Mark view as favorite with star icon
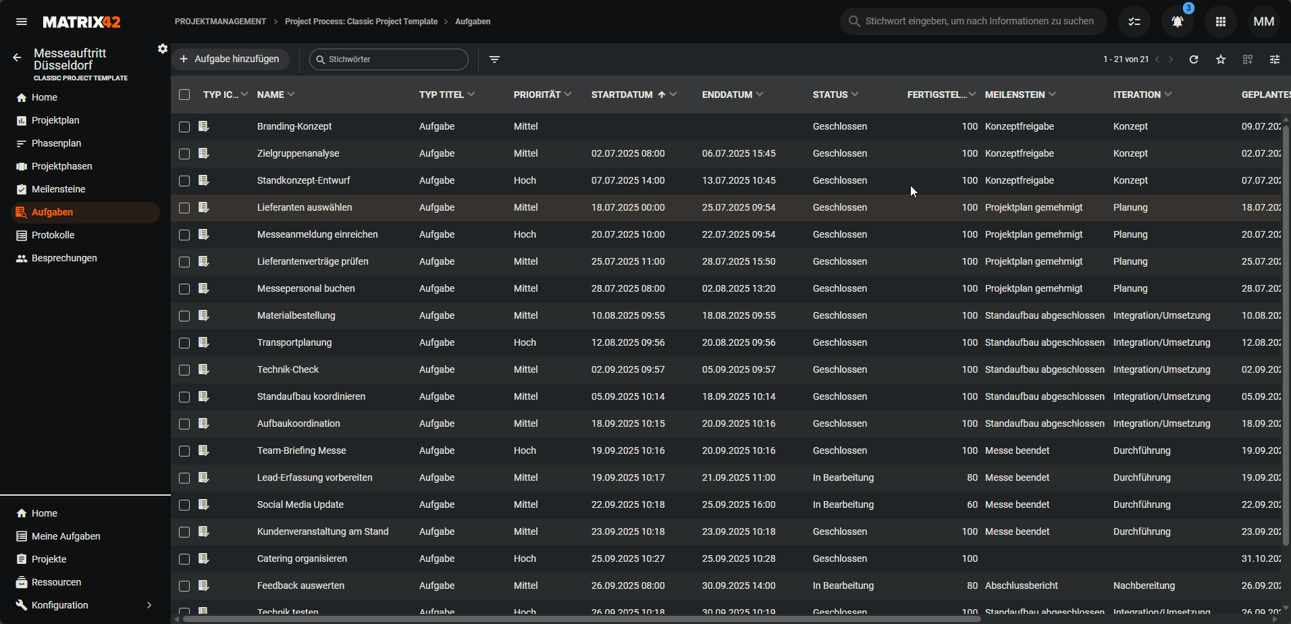Image resolution: width=1291 pixels, height=624 pixels. tap(1221, 59)
